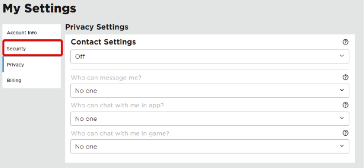Click the help icon beside Contact Settings
Screen dimensions: 364x168
pyautogui.click(x=345, y=42)
